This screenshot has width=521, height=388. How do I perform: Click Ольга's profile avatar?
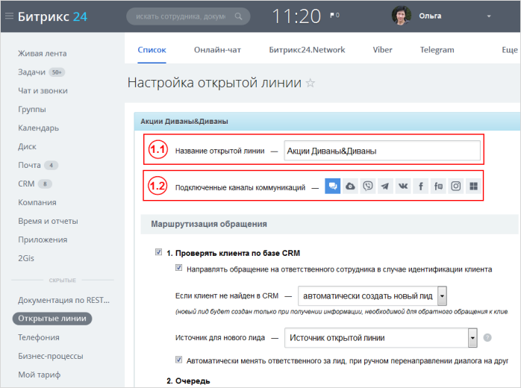(x=402, y=16)
